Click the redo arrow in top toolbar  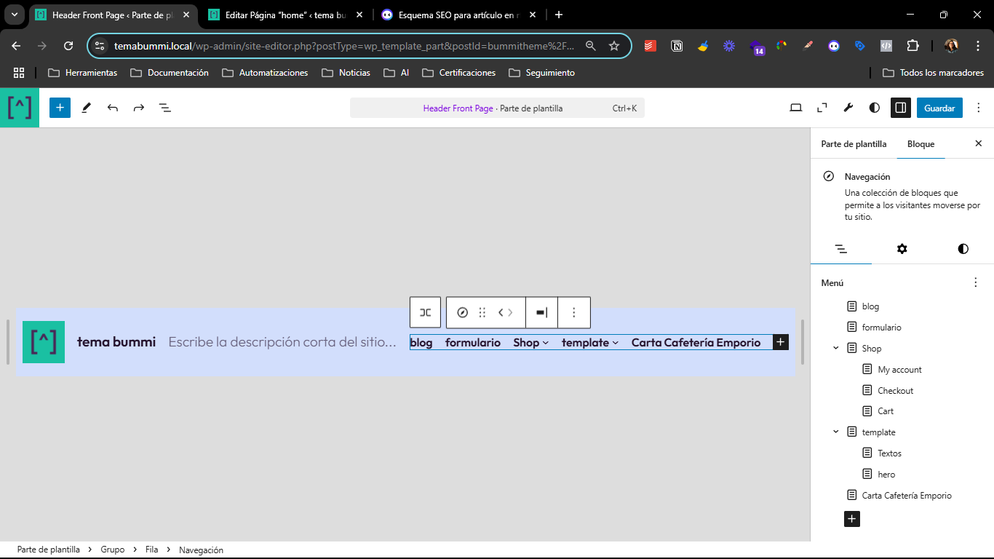coord(139,108)
